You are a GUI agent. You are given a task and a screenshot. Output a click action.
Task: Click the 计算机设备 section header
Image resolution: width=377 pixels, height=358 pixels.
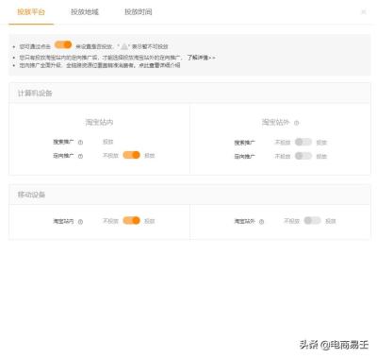point(189,94)
